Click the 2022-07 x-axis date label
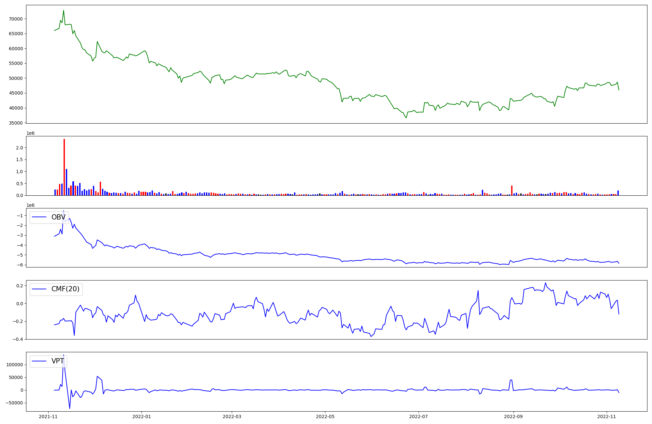Image resolution: width=652 pixels, height=424 pixels. click(418, 416)
